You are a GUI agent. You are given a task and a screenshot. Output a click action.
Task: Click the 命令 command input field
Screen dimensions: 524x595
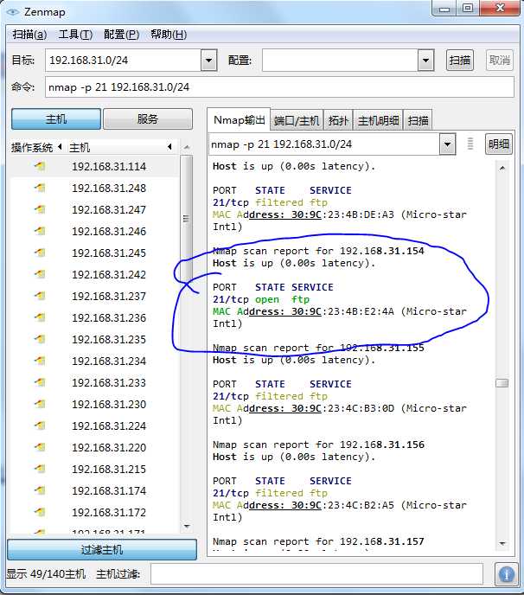click(x=279, y=86)
